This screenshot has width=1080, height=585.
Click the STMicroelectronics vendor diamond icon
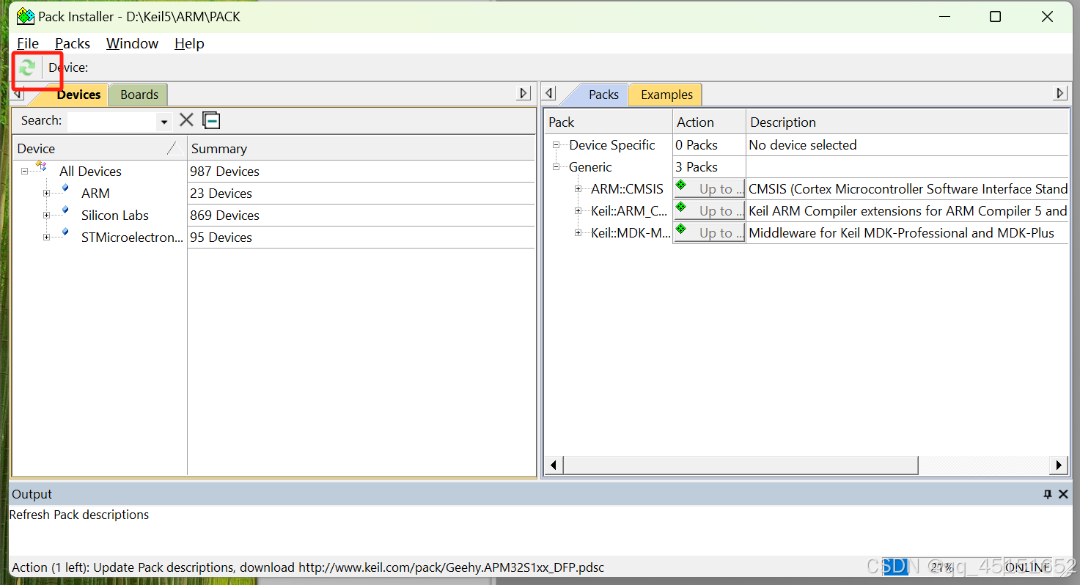coord(65,233)
